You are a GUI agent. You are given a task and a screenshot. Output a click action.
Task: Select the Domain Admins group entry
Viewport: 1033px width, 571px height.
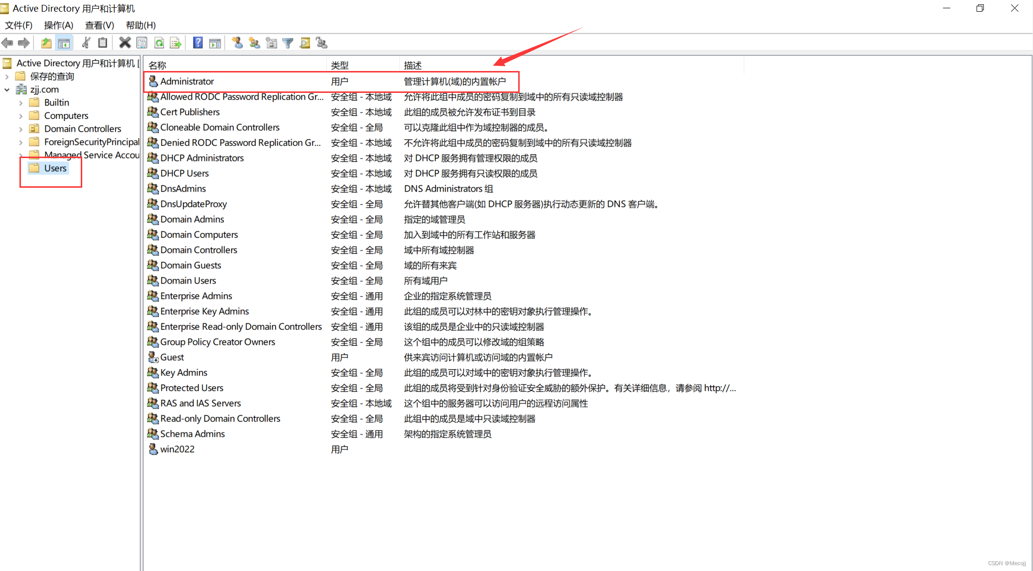coord(192,219)
